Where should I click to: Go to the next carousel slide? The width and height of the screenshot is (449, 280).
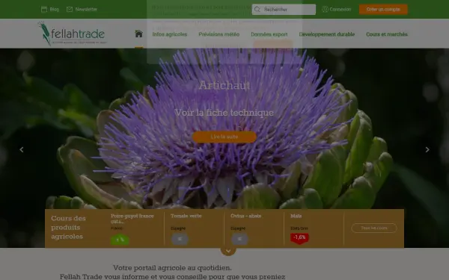[427, 149]
